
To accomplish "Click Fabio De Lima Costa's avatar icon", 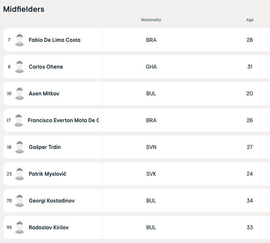I will pos(20,40).
